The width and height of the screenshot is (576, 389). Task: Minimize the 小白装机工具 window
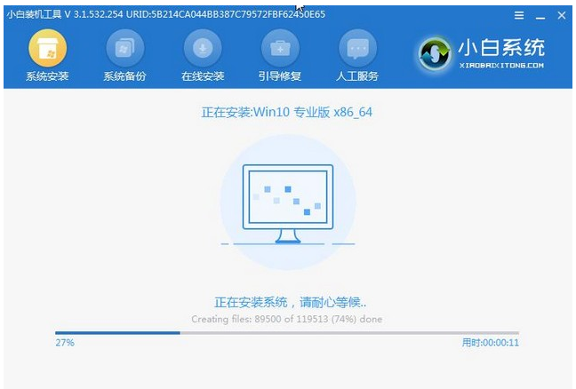click(540, 17)
